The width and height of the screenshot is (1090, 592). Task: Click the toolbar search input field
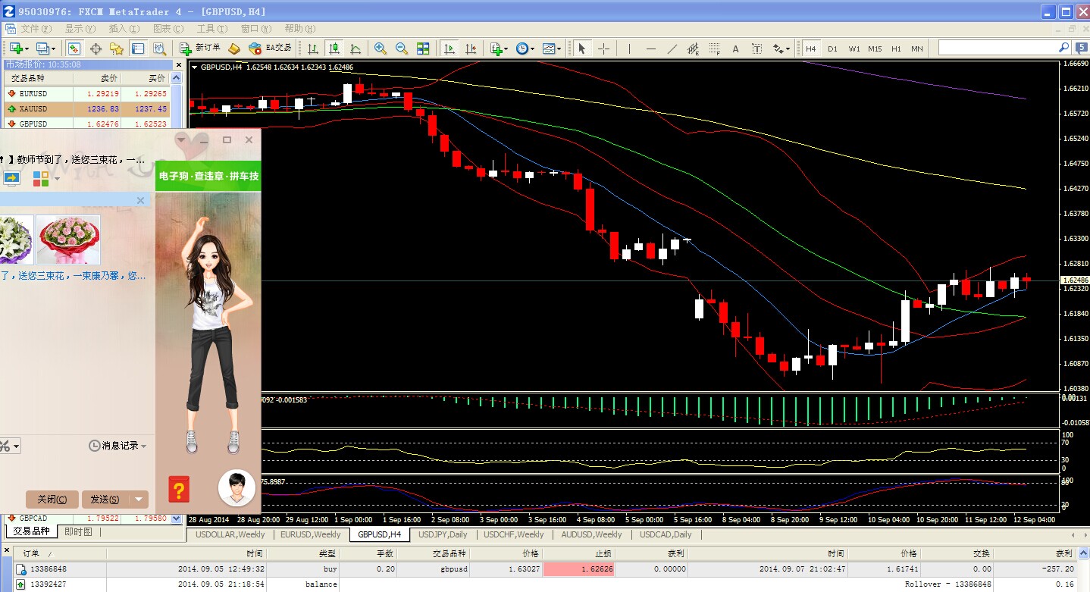[998, 48]
